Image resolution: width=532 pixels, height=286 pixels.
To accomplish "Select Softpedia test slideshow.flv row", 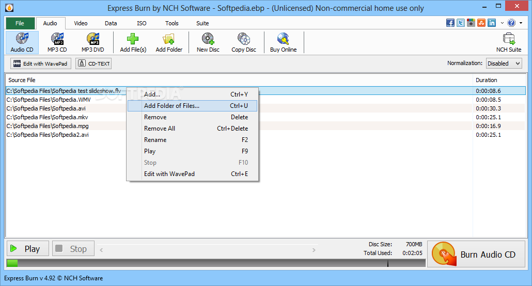I will (265, 91).
